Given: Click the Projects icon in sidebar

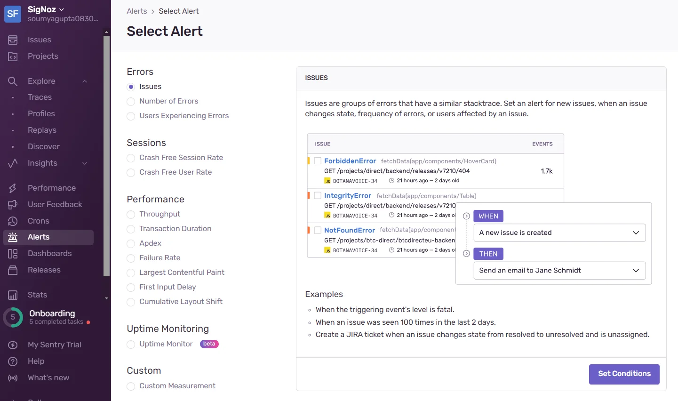Looking at the screenshot, I should point(13,56).
